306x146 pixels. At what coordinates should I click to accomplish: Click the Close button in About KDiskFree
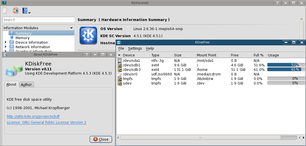tap(101, 139)
